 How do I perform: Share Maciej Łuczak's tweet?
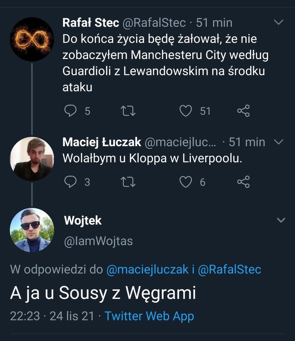tap(243, 182)
